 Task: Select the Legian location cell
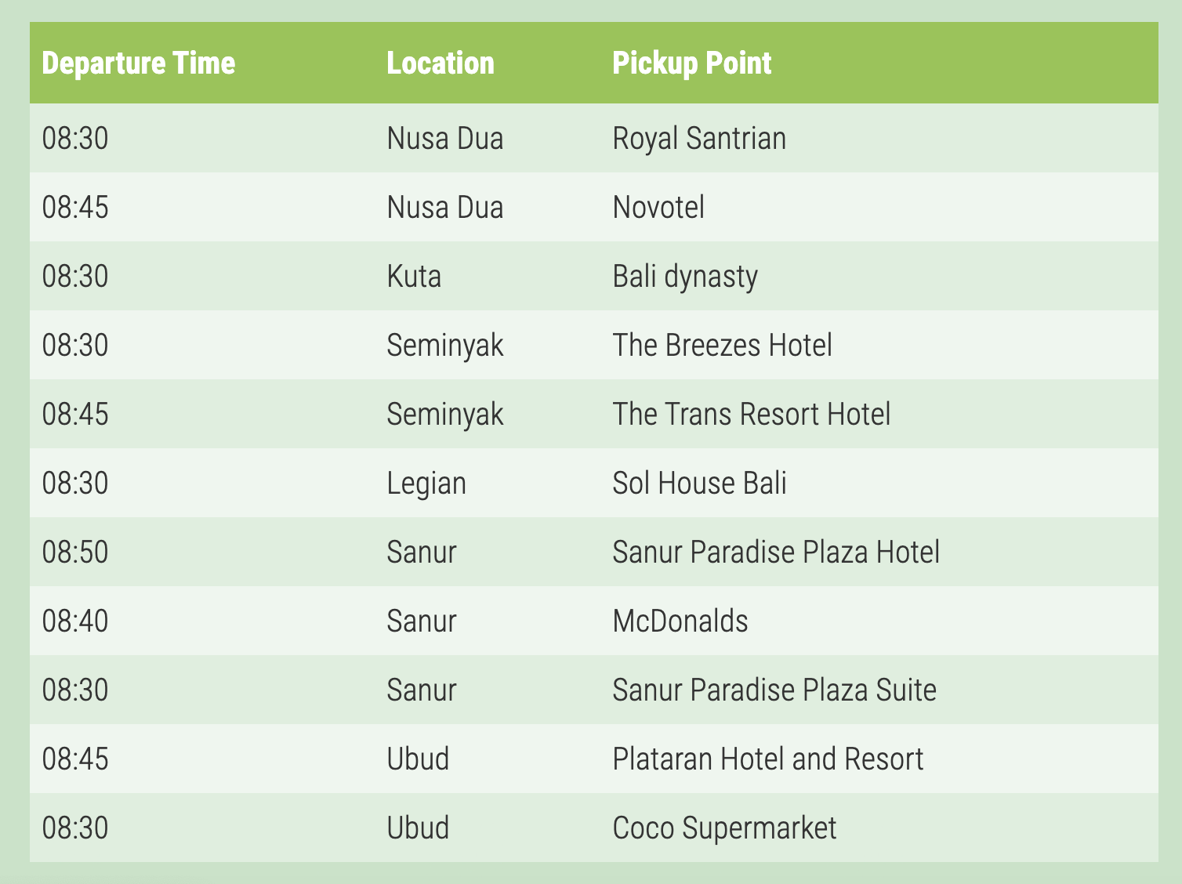[x=426, y=484]
